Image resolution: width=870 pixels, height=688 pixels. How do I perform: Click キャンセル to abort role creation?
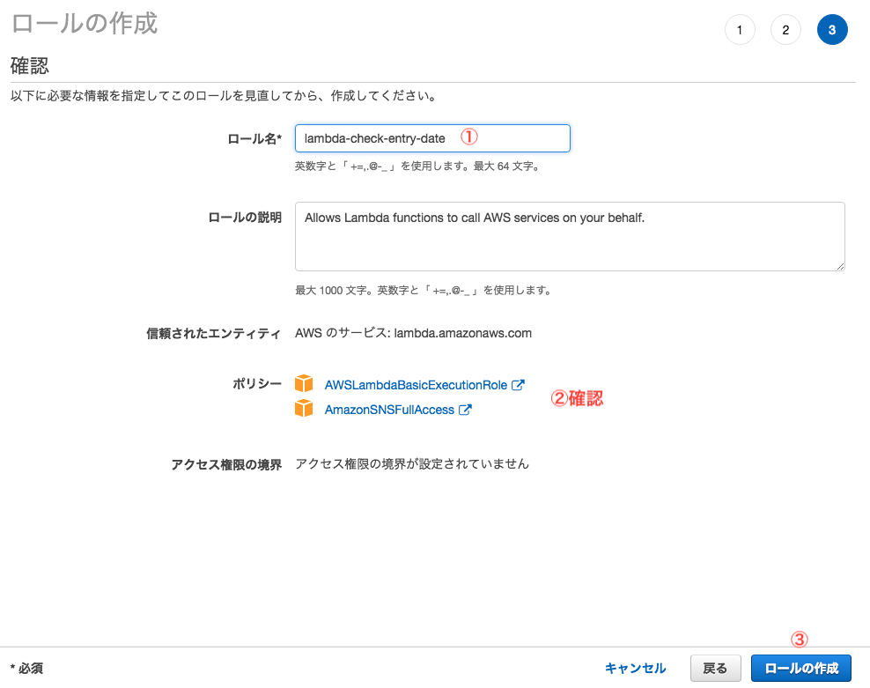[x=635, y=668]
